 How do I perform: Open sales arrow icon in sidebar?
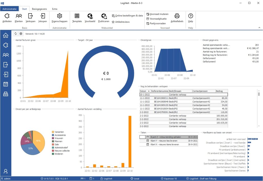click(6, 65)
